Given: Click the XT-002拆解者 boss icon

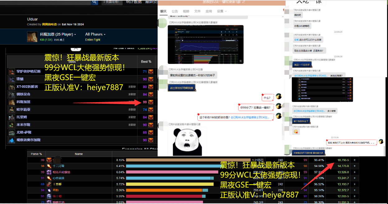Looking at the screenshot, I should coord(12,87).
